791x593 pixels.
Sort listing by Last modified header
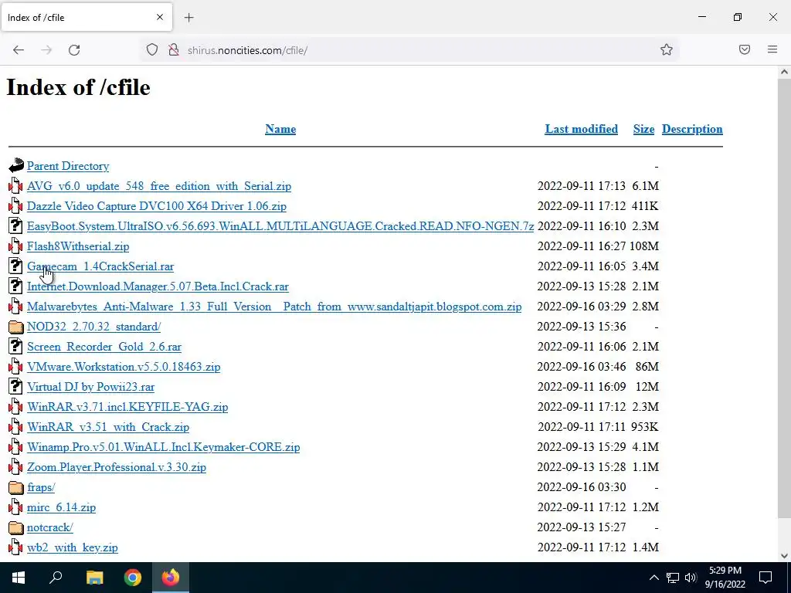coord(581,129)
